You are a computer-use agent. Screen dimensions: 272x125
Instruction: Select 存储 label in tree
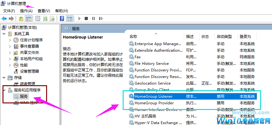(18, 78)
